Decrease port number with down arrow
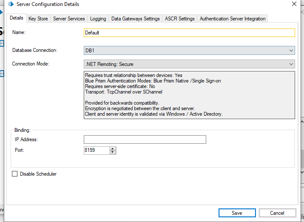304x222 pixels. tap(113, 152)
